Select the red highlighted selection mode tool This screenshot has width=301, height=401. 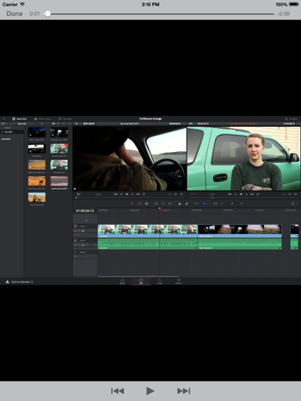132,204
